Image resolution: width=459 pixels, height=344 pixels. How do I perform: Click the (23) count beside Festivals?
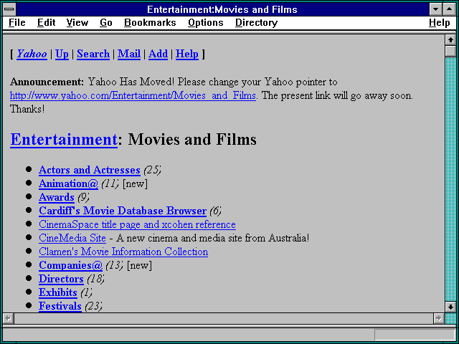pos(94,306)
